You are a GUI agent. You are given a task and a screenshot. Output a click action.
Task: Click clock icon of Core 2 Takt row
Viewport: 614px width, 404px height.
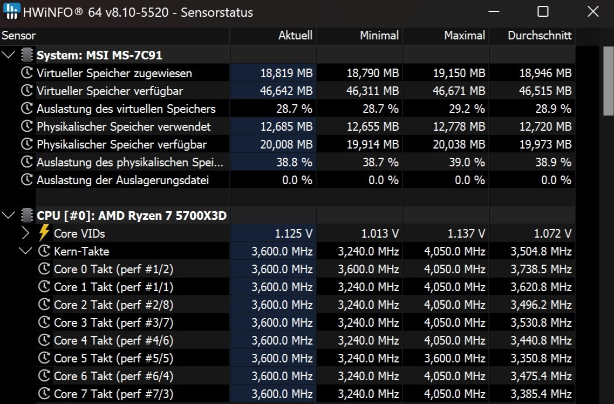coord(44,305)
